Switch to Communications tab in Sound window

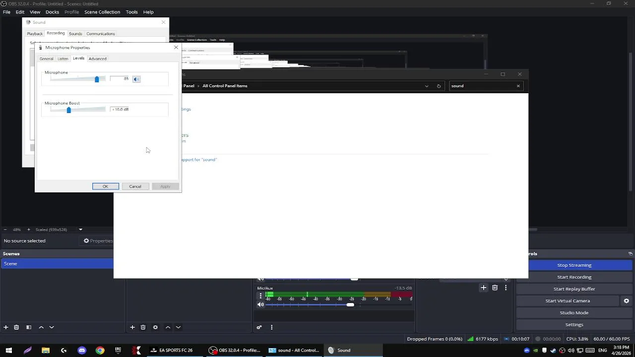(101, 34)
